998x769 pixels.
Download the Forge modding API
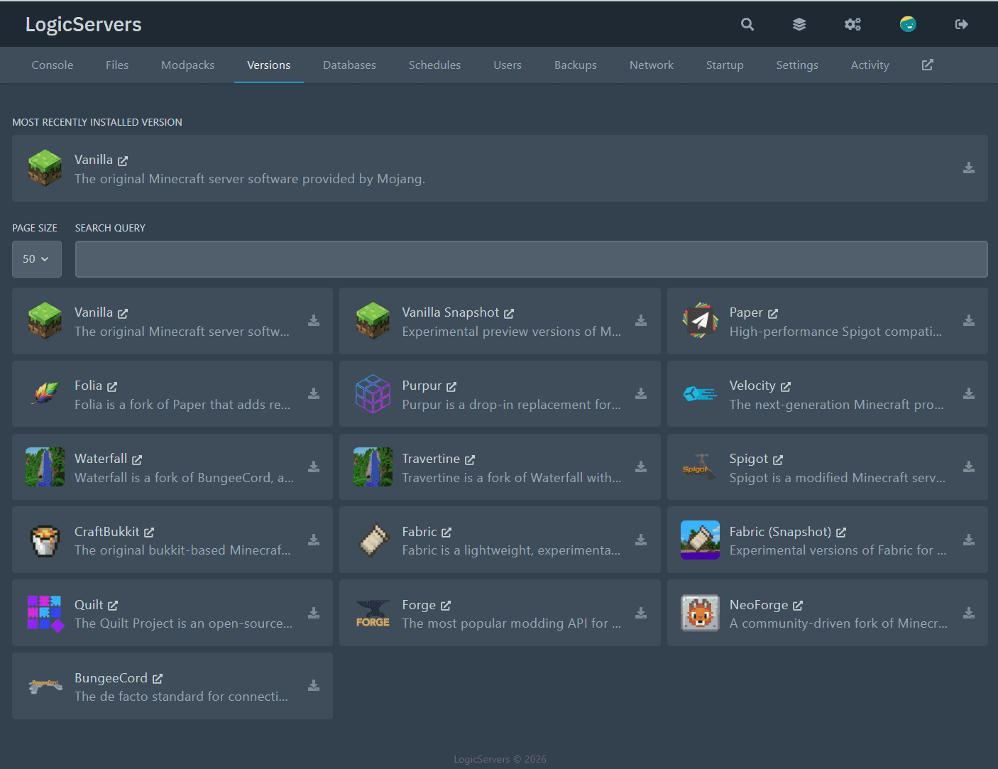point(641,613)
